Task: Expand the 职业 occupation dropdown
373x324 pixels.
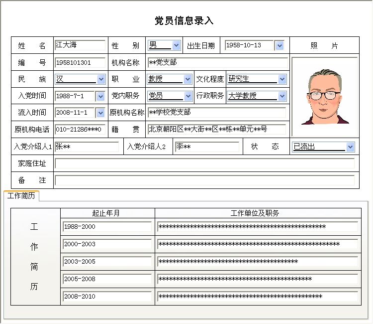Action: click(x=187, y=79)
